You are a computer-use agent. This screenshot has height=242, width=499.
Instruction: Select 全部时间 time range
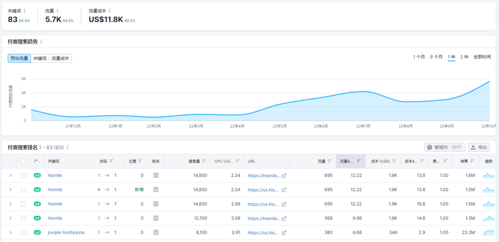tap(482, 57)
